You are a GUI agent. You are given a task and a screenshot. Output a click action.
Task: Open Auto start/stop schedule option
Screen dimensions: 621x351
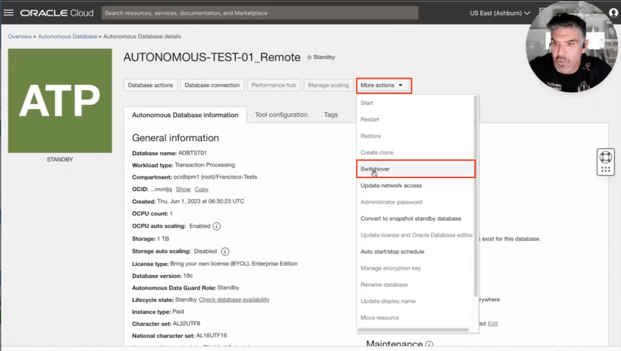392,252
